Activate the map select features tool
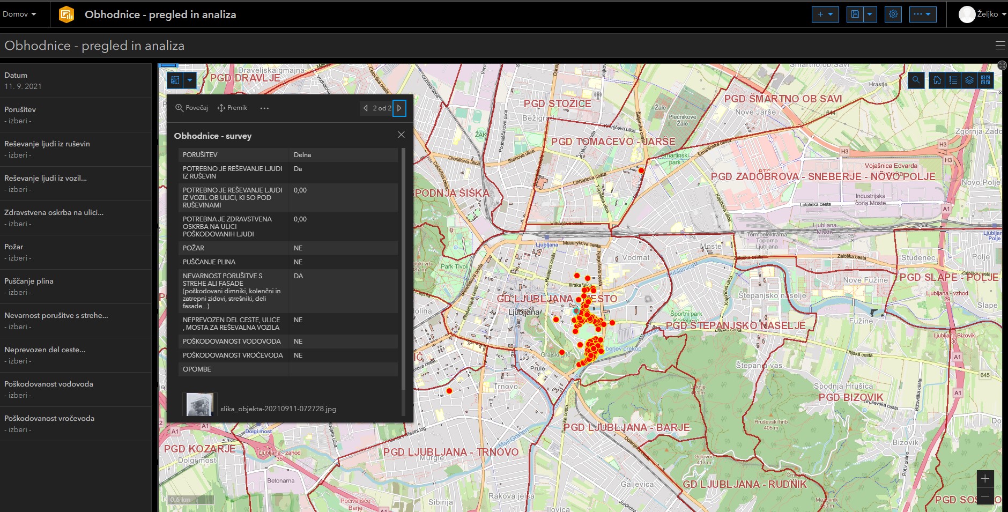The height and width of the screenshot is (512, 1008). (x=175, y=80)
